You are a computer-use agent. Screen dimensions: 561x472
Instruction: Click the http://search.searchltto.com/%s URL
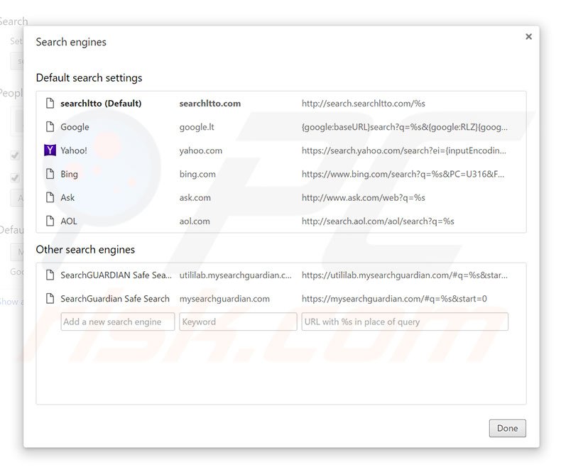[x=364, y=104]
